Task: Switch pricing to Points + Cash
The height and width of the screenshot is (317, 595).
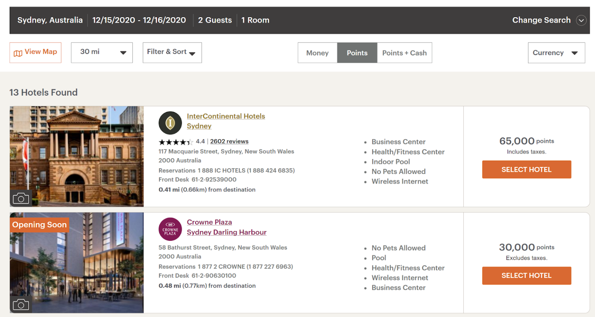Action: pos(404,53)
